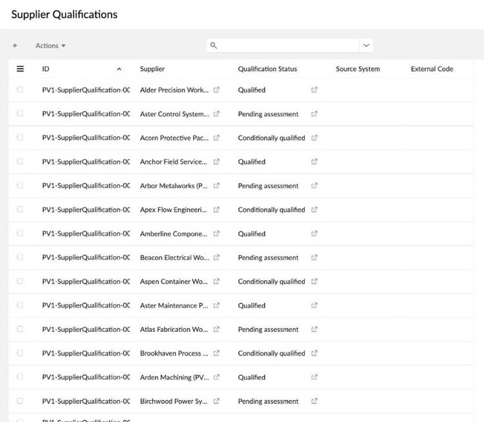Open status link icon in Aster Control System row
This screenshot has height=422, width=484.
(x=314, y=114)
